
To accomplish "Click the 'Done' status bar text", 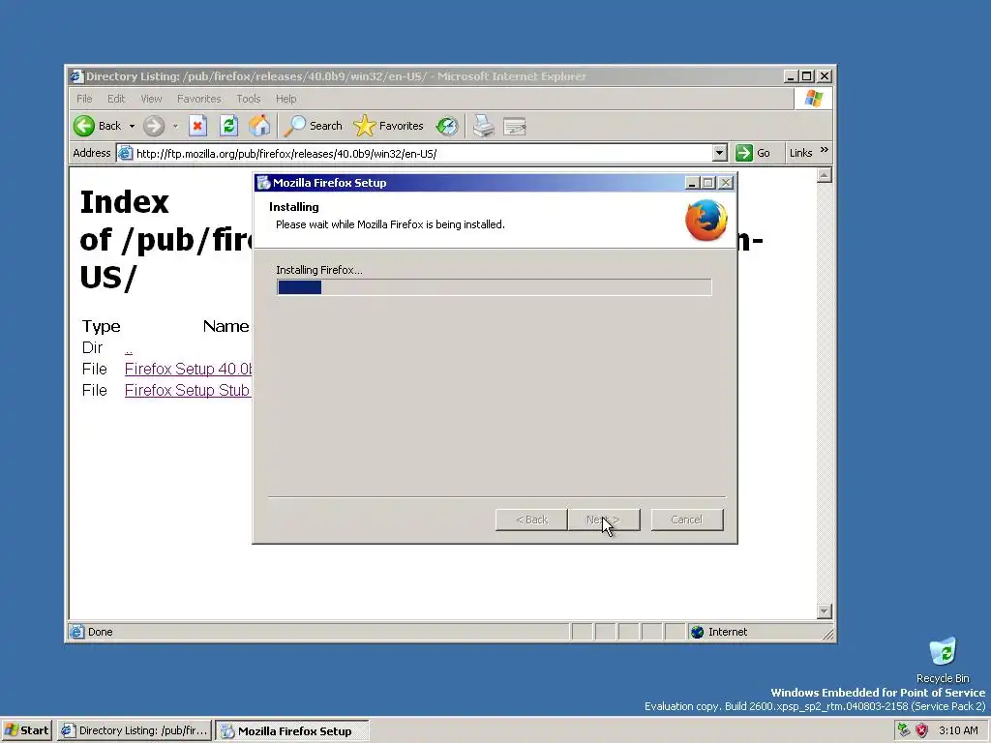I will coord(101,632).
